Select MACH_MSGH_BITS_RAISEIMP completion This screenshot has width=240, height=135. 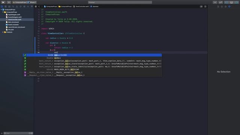point(92,69)
